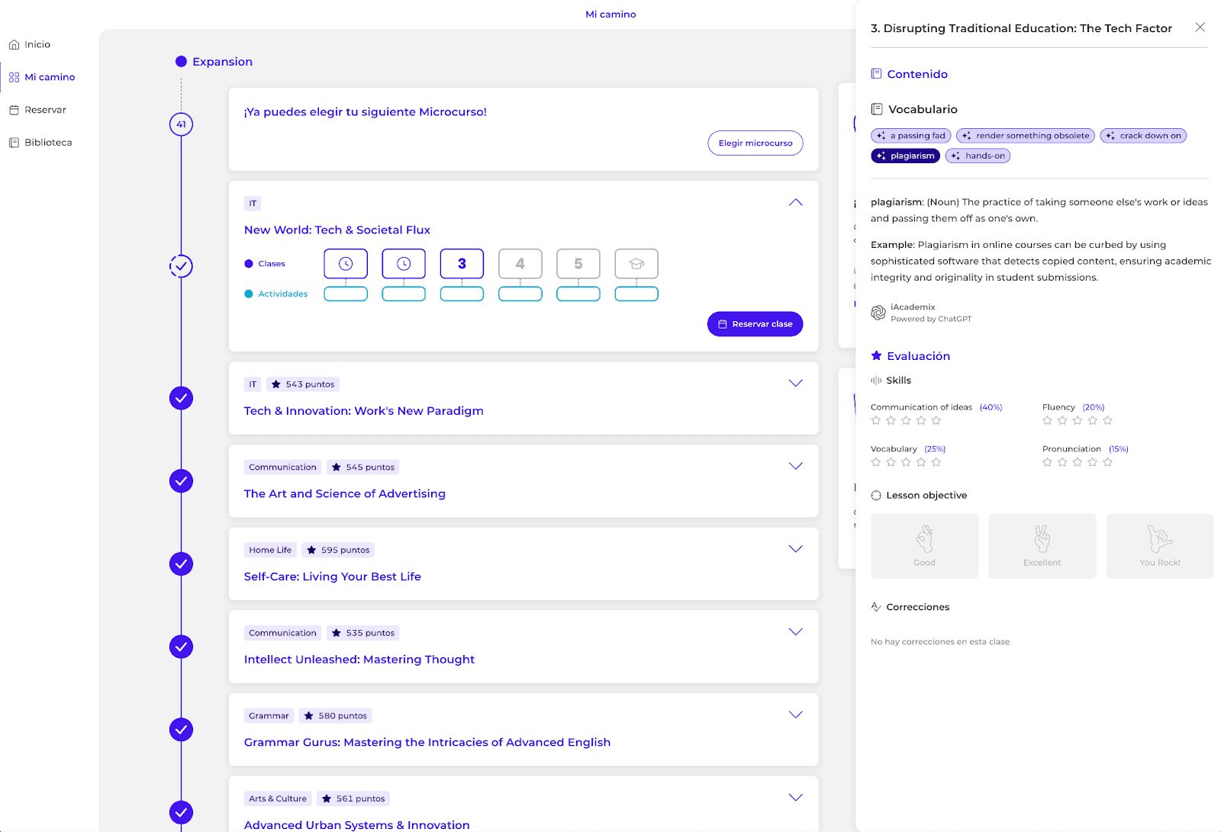
Task: Expand The Art and Science of Advertising card
Action: click(x=795, y=466)
